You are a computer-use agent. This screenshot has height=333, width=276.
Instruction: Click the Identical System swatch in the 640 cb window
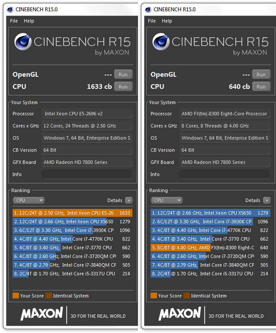(187, 296)
